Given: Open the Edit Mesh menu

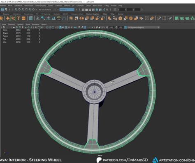Looking at the screenshot, I should point(19,6).
